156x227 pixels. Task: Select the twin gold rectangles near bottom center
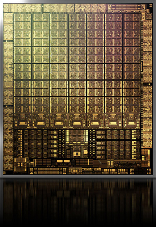63,161
